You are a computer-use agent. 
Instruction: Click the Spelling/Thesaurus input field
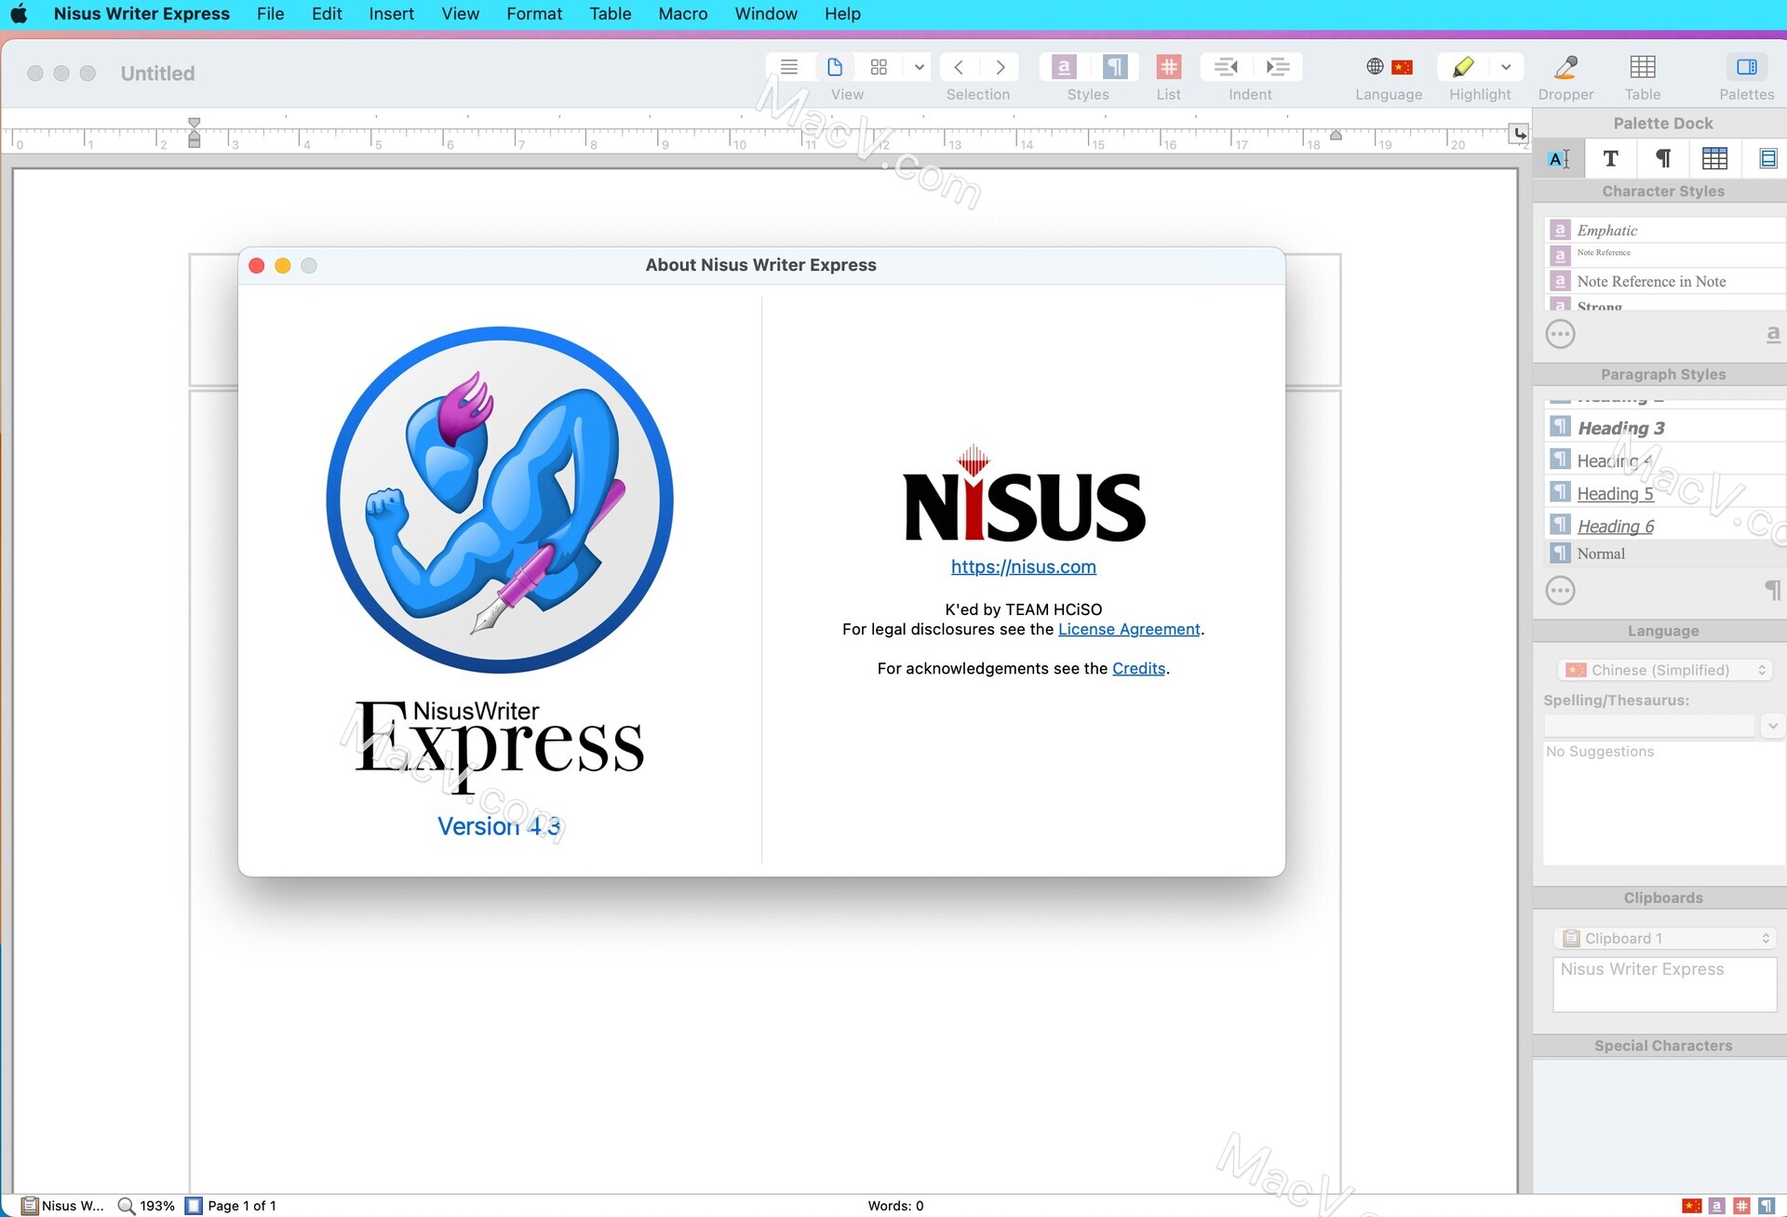1649,725
